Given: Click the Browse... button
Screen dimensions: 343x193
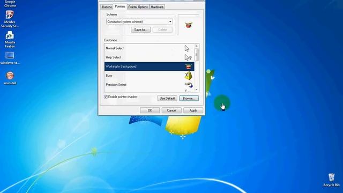Looking at the screenshot, I should (x=189, y=98).
